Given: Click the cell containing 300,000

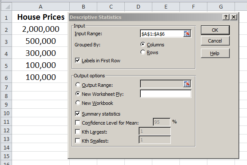Looking at the screenshot, I should pos(40,53).
